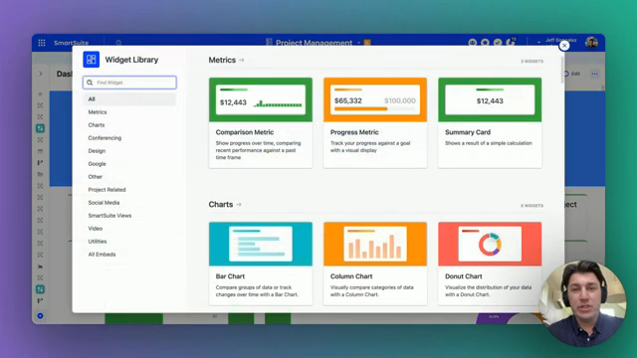Click the star icon in left sidebar
Screen dimensions: 637x358
click(x=40, y=93)
